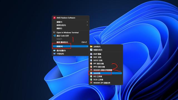Click the Ctrl+Z shortcut text
178x100 pixels.
[x=84, y=42]
